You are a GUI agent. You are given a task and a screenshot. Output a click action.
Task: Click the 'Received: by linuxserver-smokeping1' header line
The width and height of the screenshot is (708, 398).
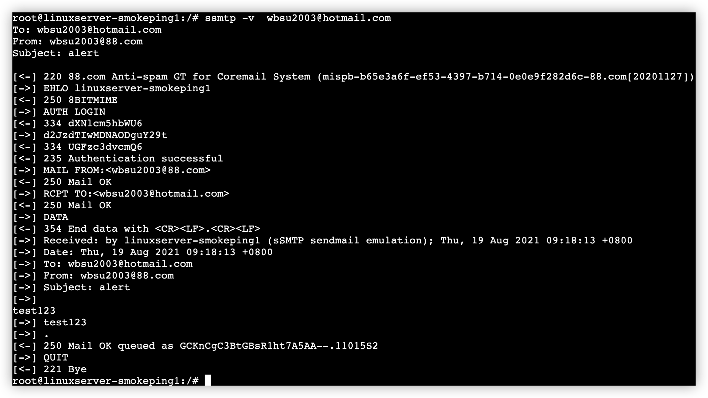[337, 240]
